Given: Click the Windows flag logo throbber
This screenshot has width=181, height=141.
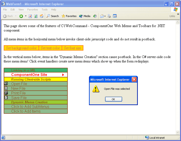Looking at the screenshot, I should click(175, 10).
